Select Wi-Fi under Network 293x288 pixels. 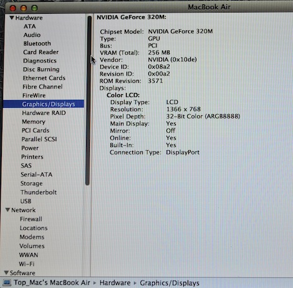pos(27,264)
